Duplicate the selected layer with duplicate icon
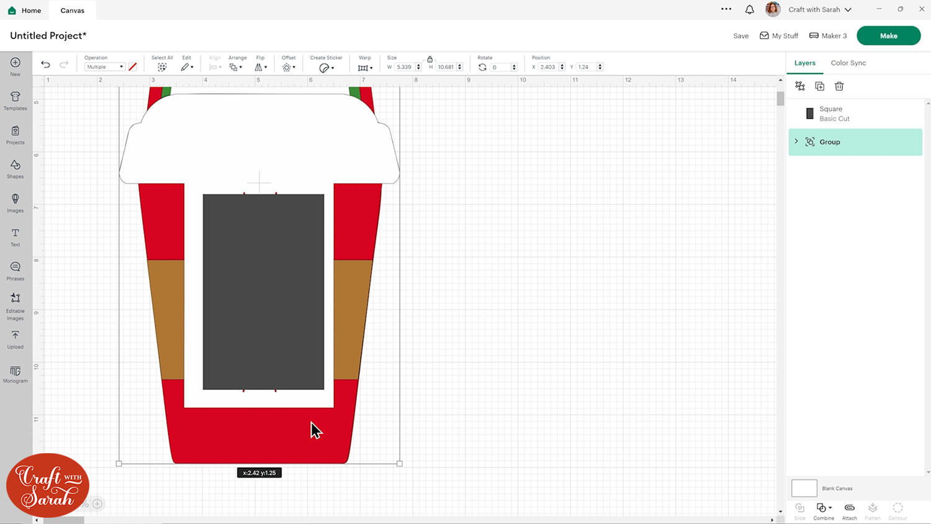Image resolution: width=931 pixels, height=524 pixels. tap(819, 86)
